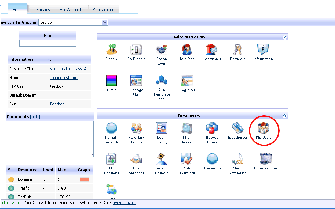
Task: Click the Graph column header
Action: coord(84,170)
